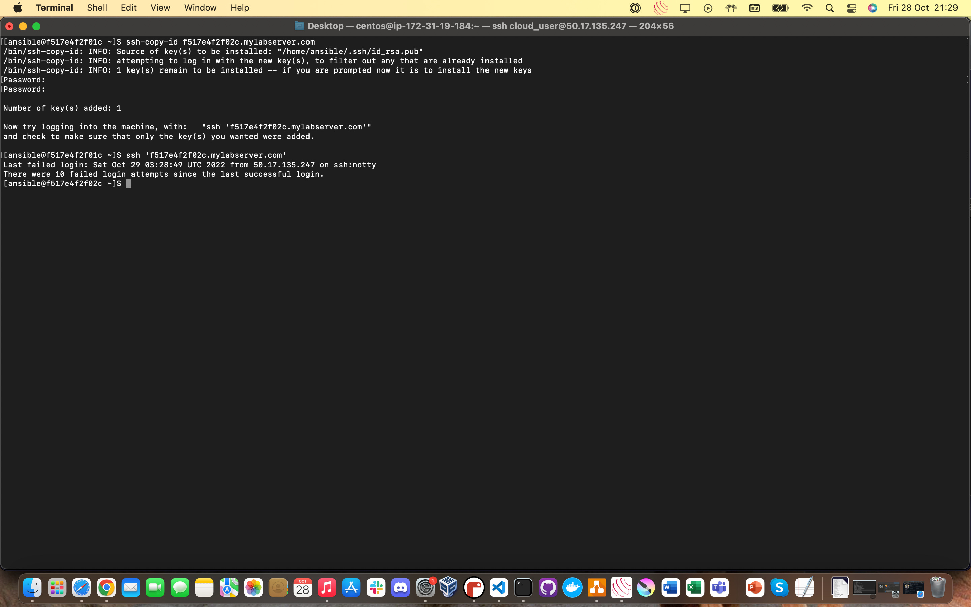The width and height of the screenshot is (971, 607).
Task: Show battery status dropdown
Action: coord(780,8)
